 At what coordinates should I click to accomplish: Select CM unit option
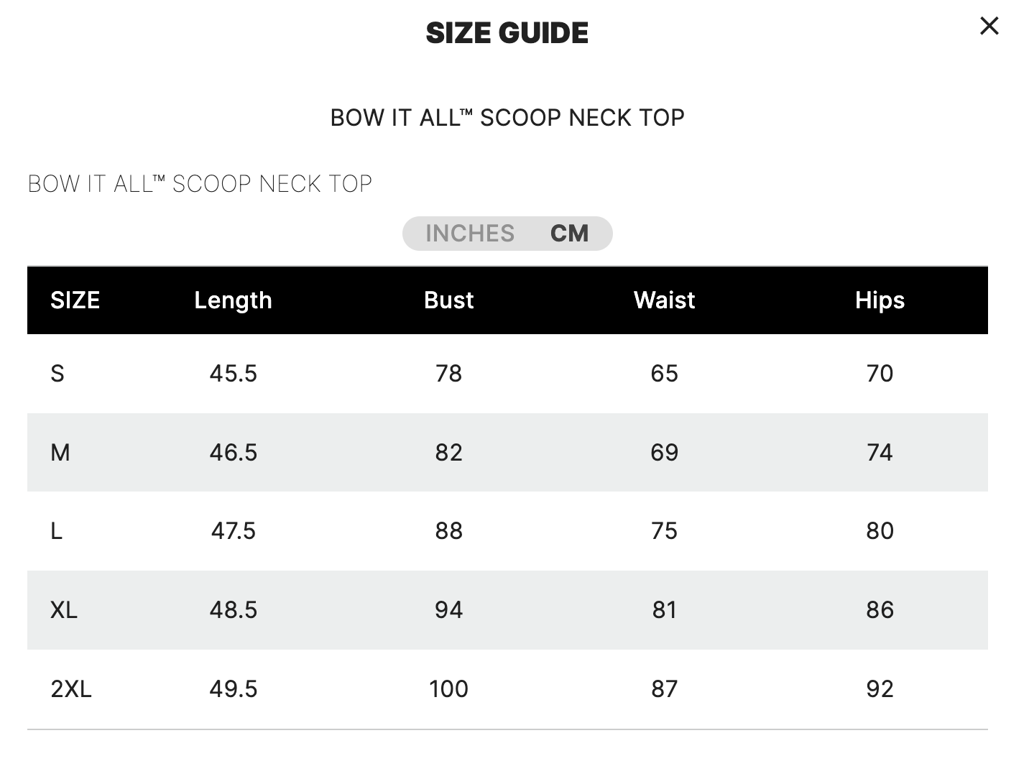click(x=569, y=234)
